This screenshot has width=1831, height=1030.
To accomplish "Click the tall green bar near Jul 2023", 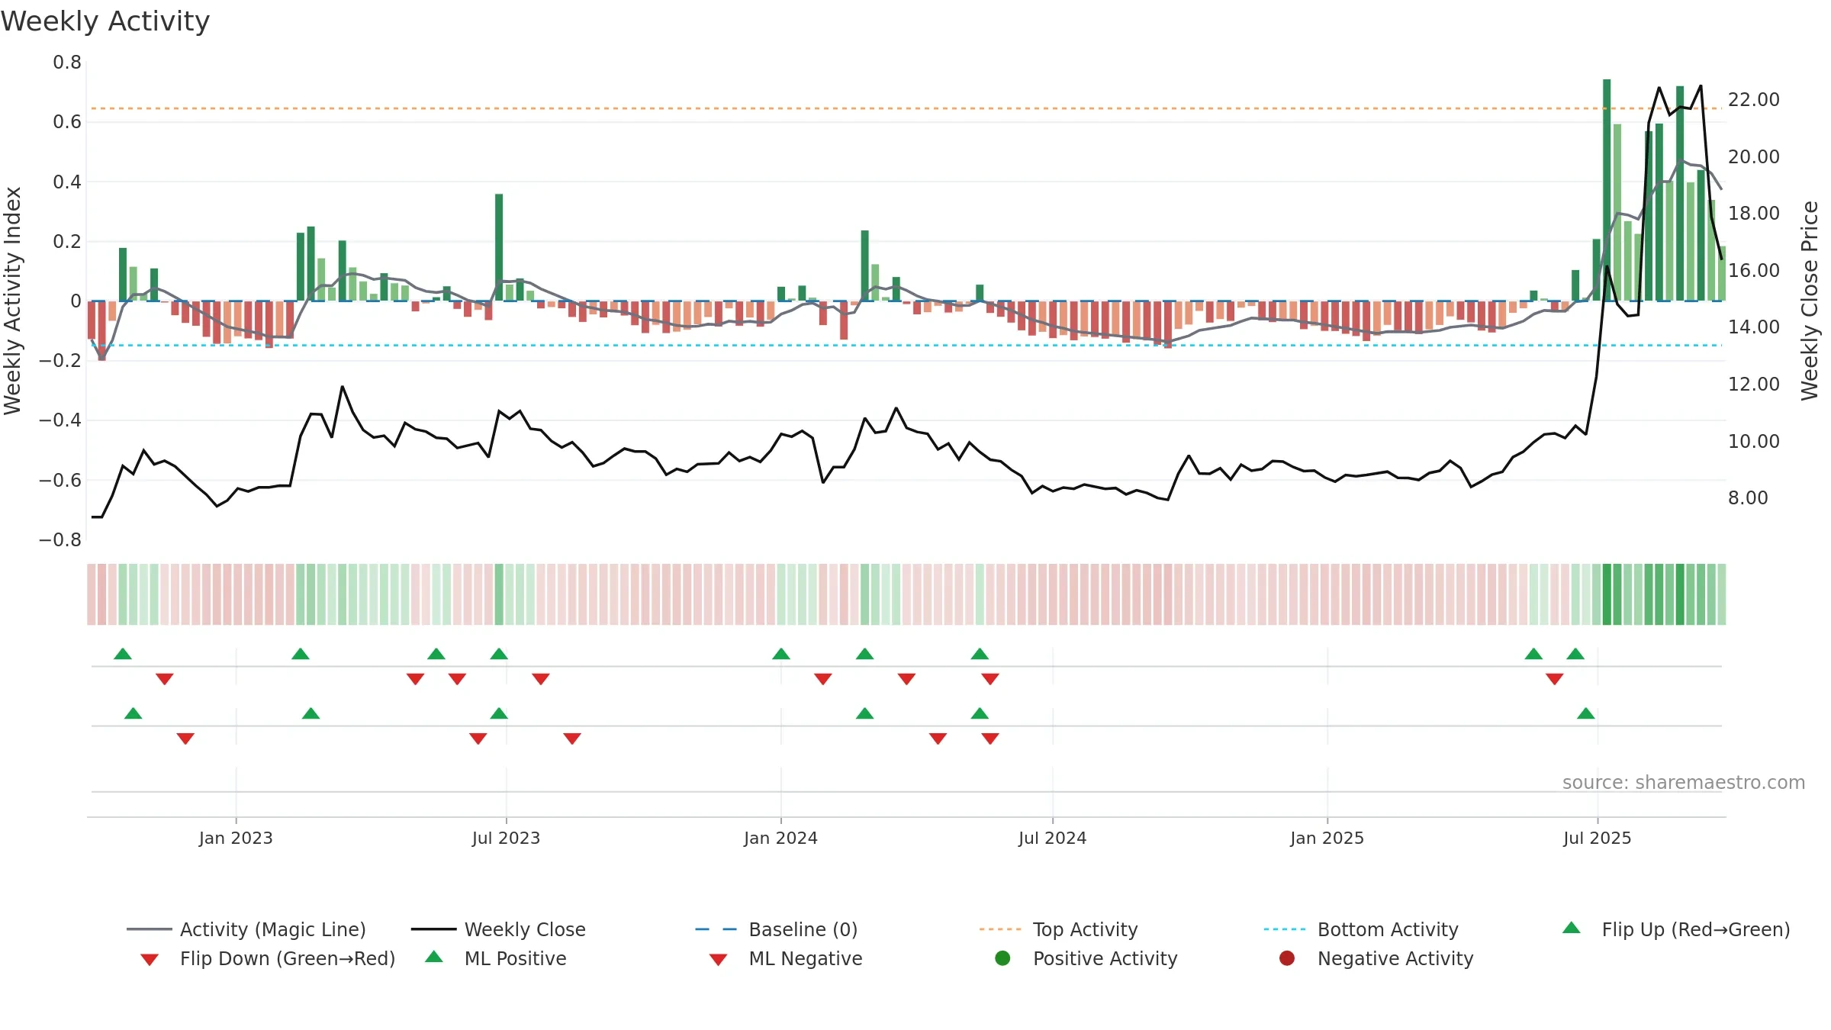I will 499,247.
